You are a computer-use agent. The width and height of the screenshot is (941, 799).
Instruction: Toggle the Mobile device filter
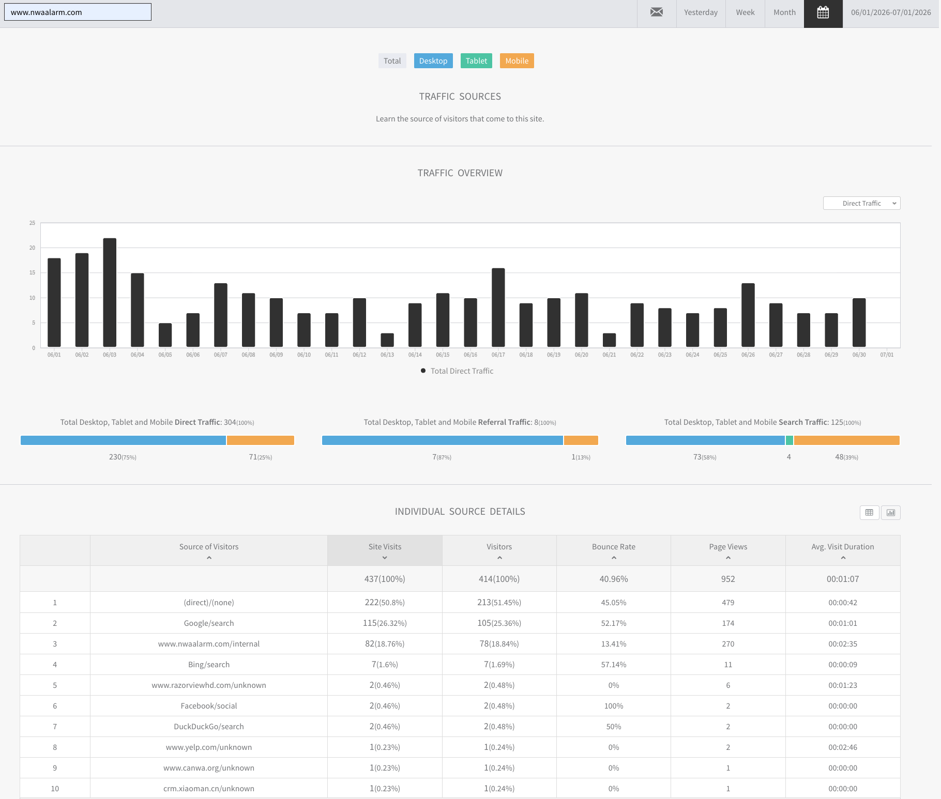coord(517,61)
